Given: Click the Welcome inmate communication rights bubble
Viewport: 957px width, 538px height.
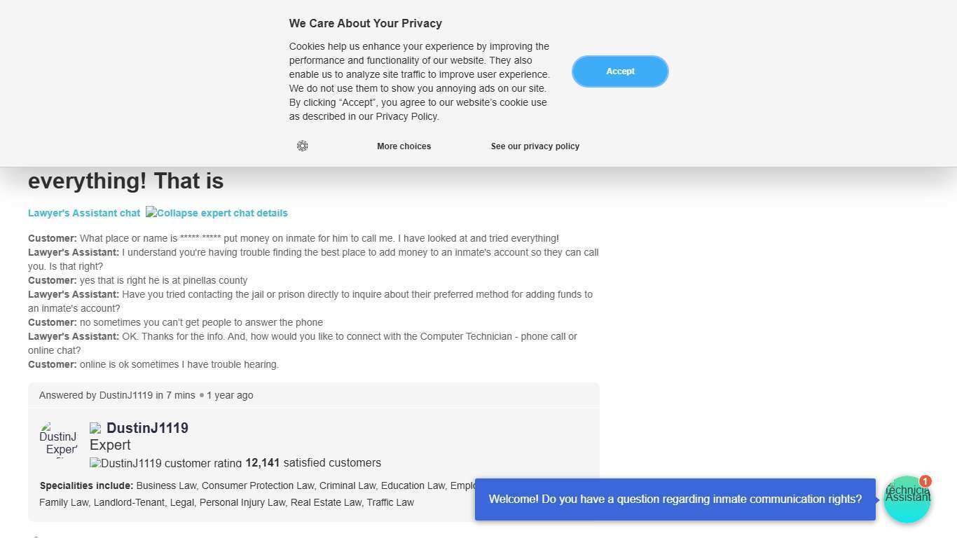Looking at the screenshot, I should [x=675, y=499].
